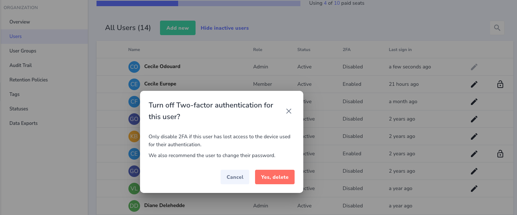The width and height of the screenshot is (517, 215).
Task: Click Hide inactive users link
Action: point(225,28)
